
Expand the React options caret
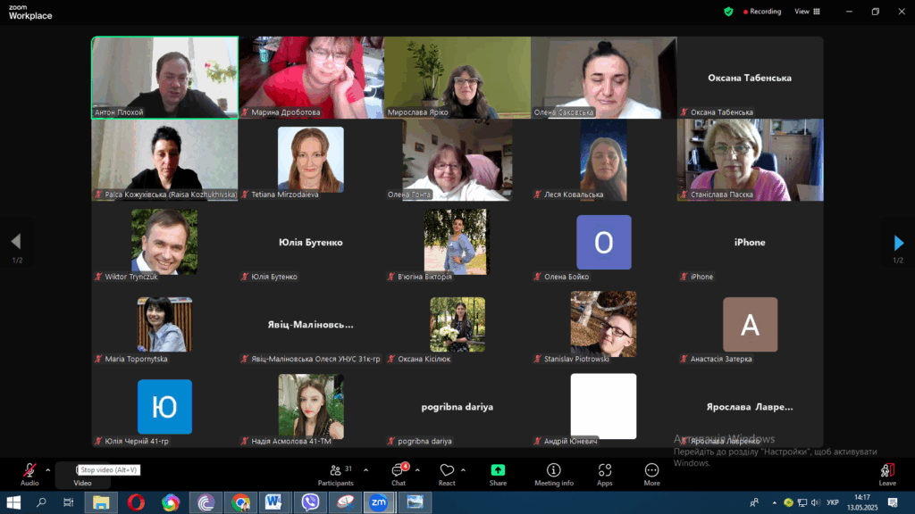point(463,469)
